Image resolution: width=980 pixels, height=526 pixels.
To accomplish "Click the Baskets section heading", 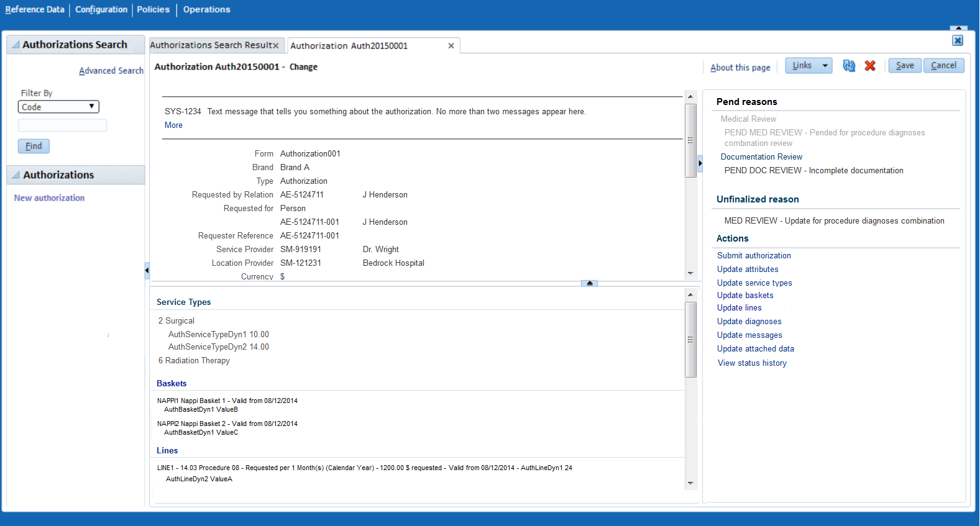I will [x=172, y=384].
